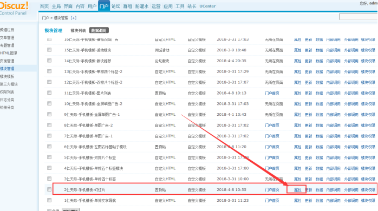Open 门户首页 link in module 8 row
378x211 pixels.
point(272,126)
